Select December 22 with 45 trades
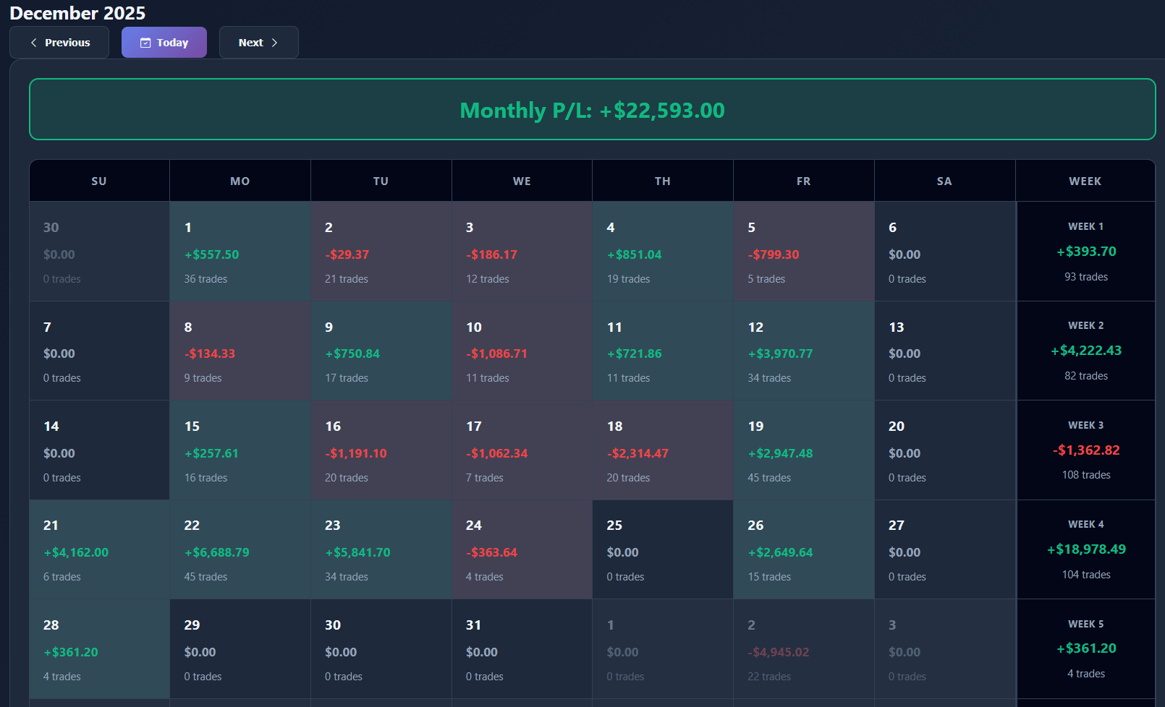1165x707 pixels. pos(240,549)
